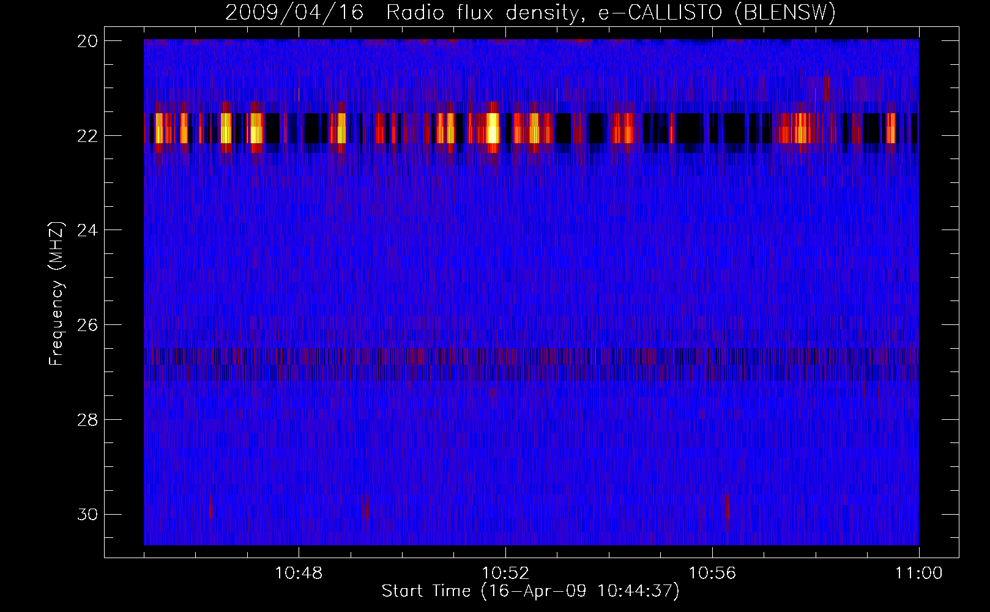Click the '24' frequency tick label
The width and height of the screenshot is (990, 612).
tap(87, 230)
